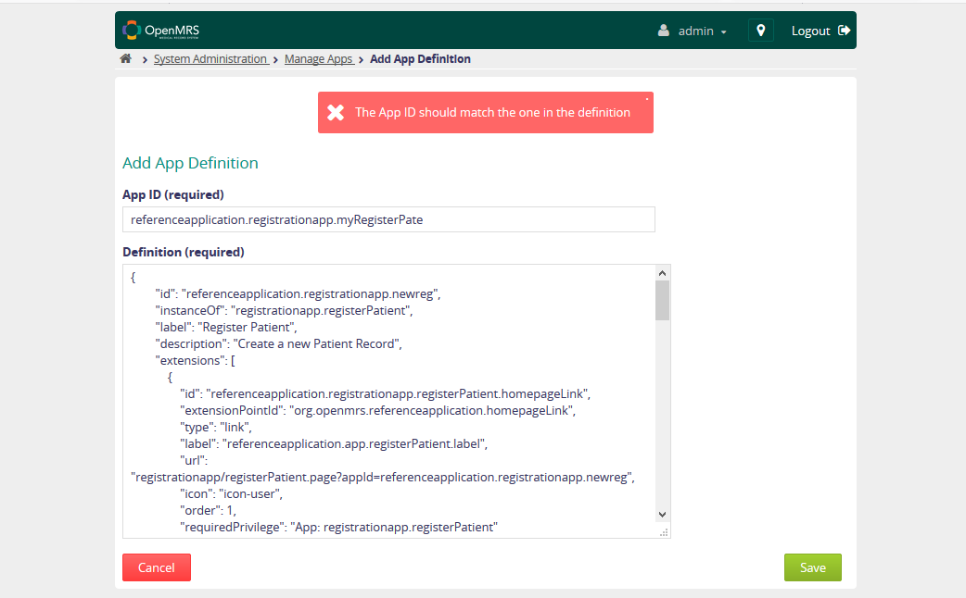Click the "extensionPointId" line
The width and height of the screenshot is (966, 598).
377,410
